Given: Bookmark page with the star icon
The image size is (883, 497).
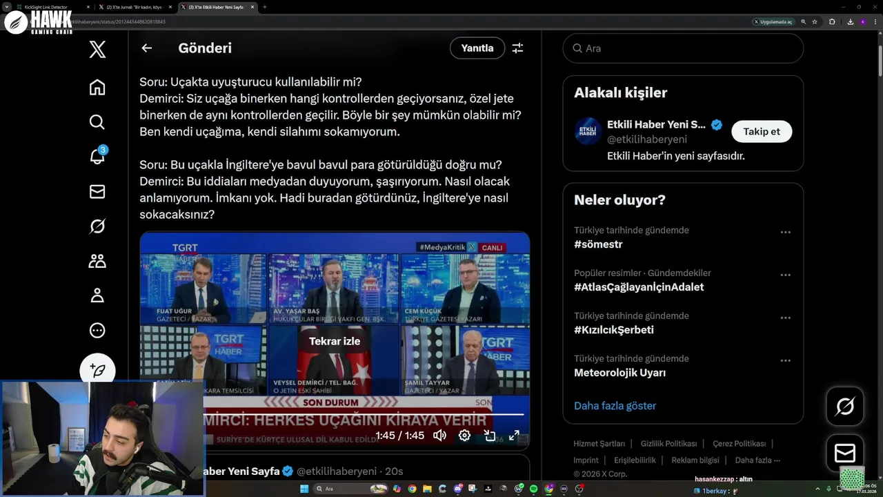Looking at the screenshot, I should (x=815, y=22).
